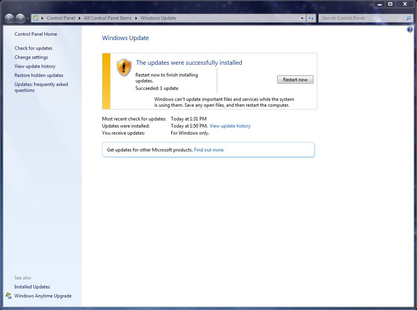Click the refresh icon next to address bar
Screen dimensions: 417x310
point(311,18)
